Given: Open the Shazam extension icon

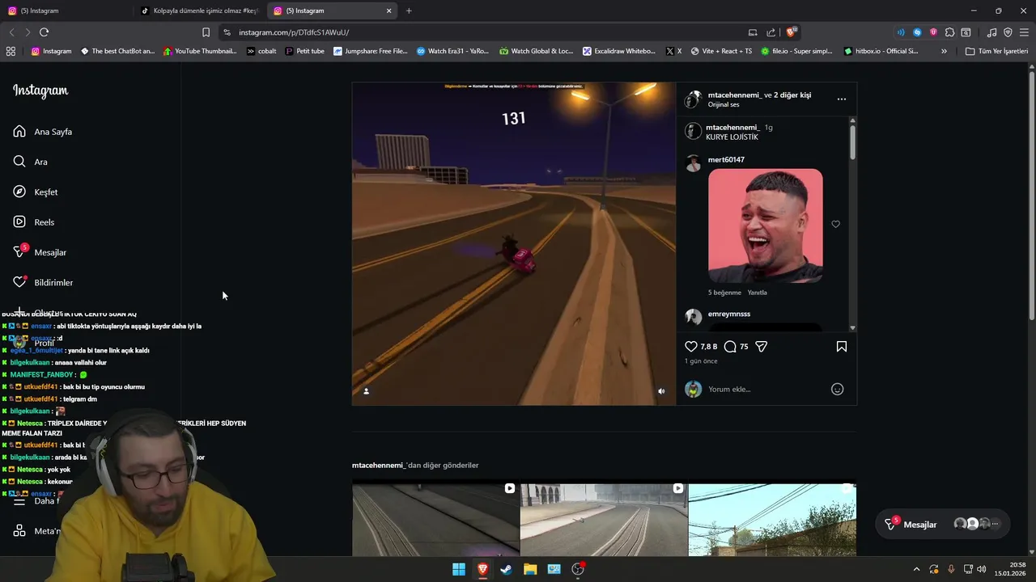Looking at the screenshot, I should 917,32.
